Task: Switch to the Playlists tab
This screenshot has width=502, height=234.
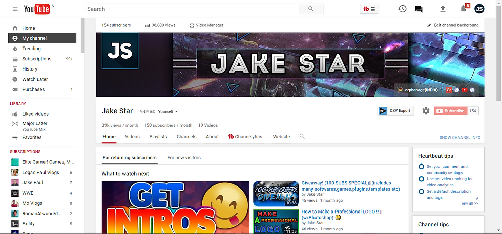Action: (158, 136)
